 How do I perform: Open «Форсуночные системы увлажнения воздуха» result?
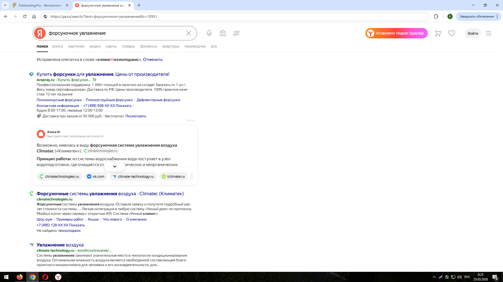(x=110, y=194)
